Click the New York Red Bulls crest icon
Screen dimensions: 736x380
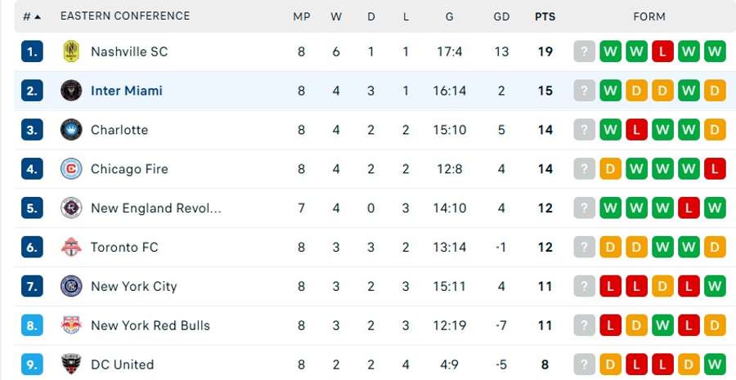(71, 325)
